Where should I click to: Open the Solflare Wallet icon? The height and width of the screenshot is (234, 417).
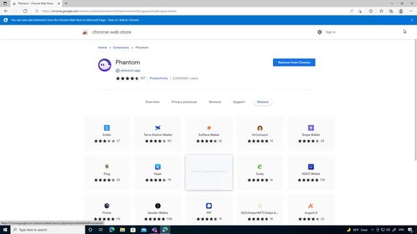pyautogui.click(x=208, y=128)
